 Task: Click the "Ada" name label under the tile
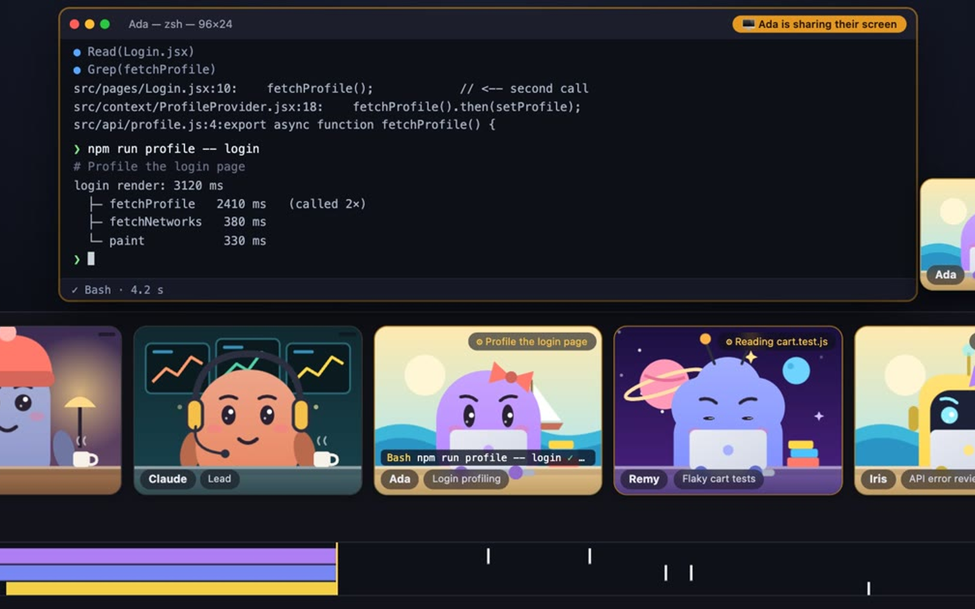point(400,479)
